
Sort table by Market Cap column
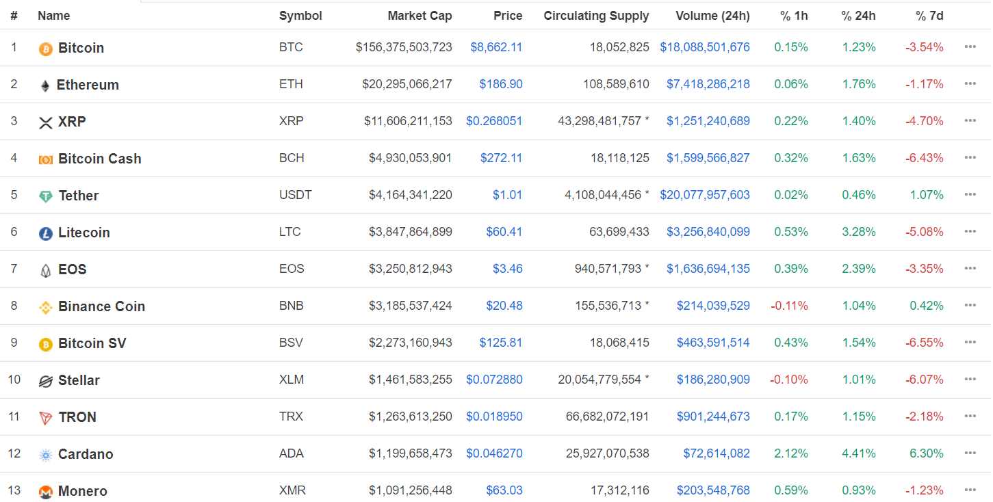click(x=420, y=15)
